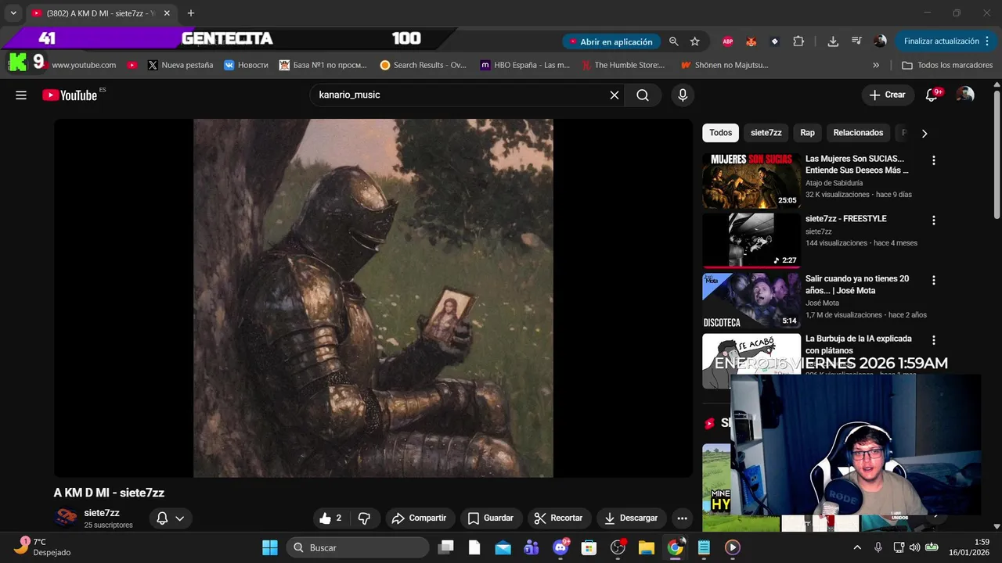Screen dimensions: 1002x563
Task: Open options for La Burbuja de la IA video
Action: pyautogui.click(x=933, y=340)
